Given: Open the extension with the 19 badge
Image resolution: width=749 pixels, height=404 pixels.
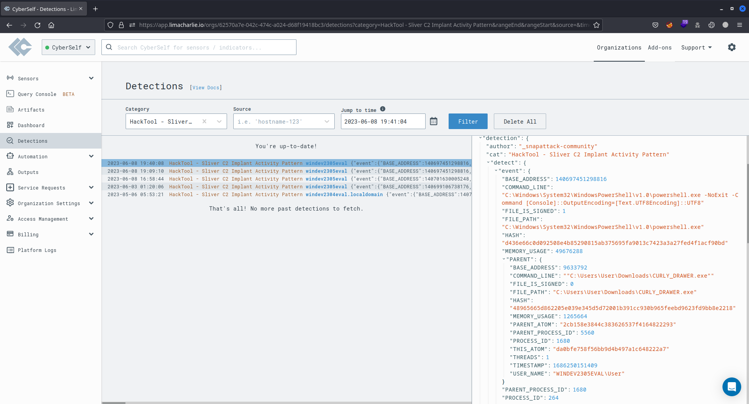Looking at the screenshot, I should [684, 24].
